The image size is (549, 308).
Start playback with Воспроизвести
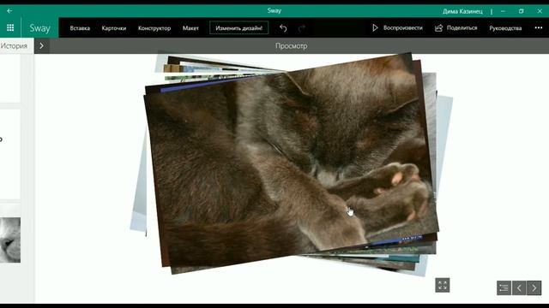pos(397,27)
